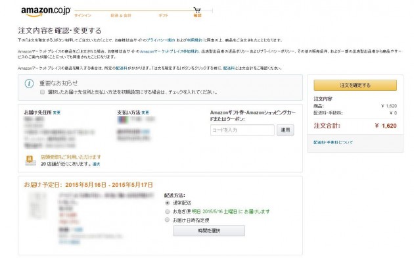Click the blurred product thumbnail image

37,205
